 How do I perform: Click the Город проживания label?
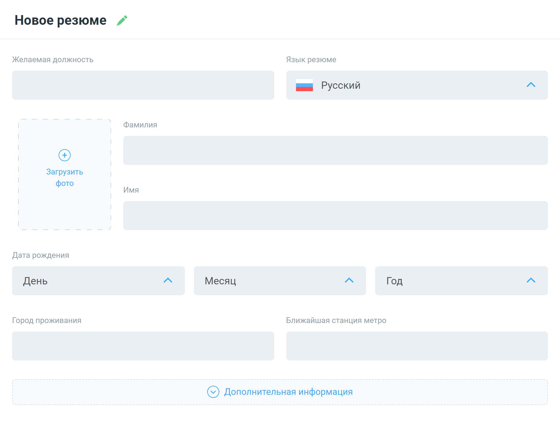[x=47, y=320]
